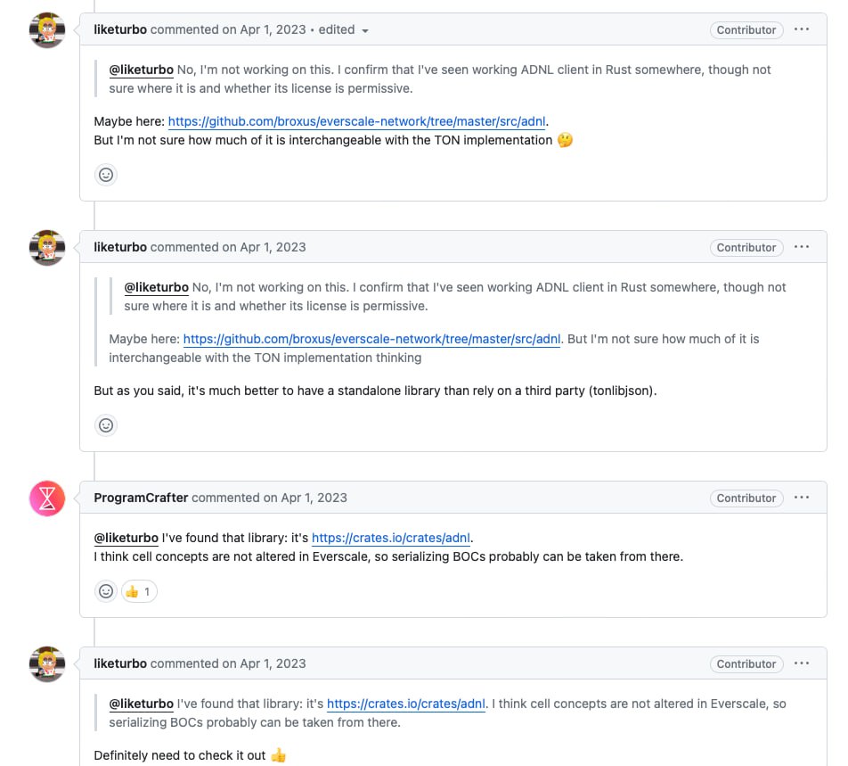Screen dimensions: 848x766
Task: Open options menu on ProgramCrafter's comment
Action: coord(802,498)
